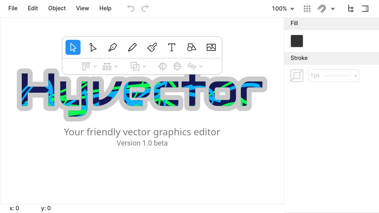
Task: Click the Rotate and flip icon
Action: click(x=192, y=66)
